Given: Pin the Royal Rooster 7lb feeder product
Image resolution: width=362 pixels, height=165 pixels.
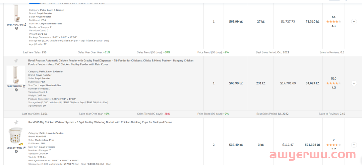Looking at the screenshot, I should click(x=16, y=61).
